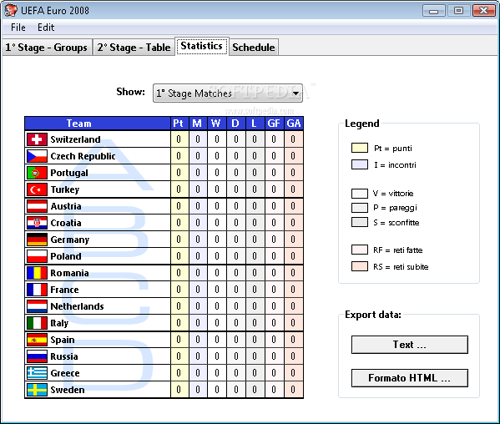Open the Show stage matches dropdown
Viewport: 500px width, 424px height.
point(228,93)
